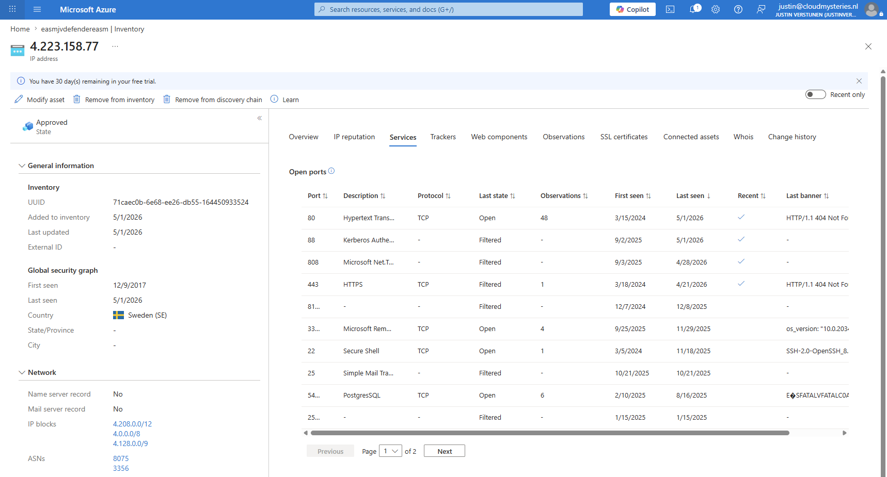Sort the table by Port column
The width and height of the screenshot is (887, 477).
[x=318, y=196]
